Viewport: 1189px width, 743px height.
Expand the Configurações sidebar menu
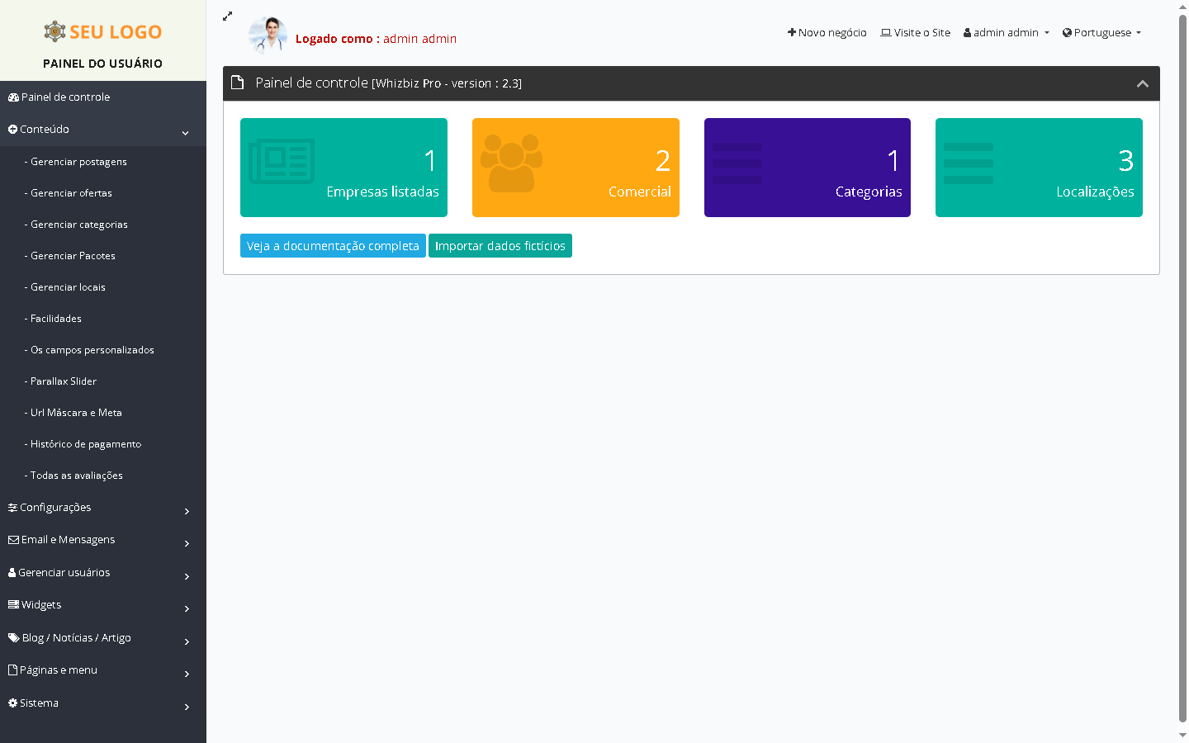click(99, 508)
